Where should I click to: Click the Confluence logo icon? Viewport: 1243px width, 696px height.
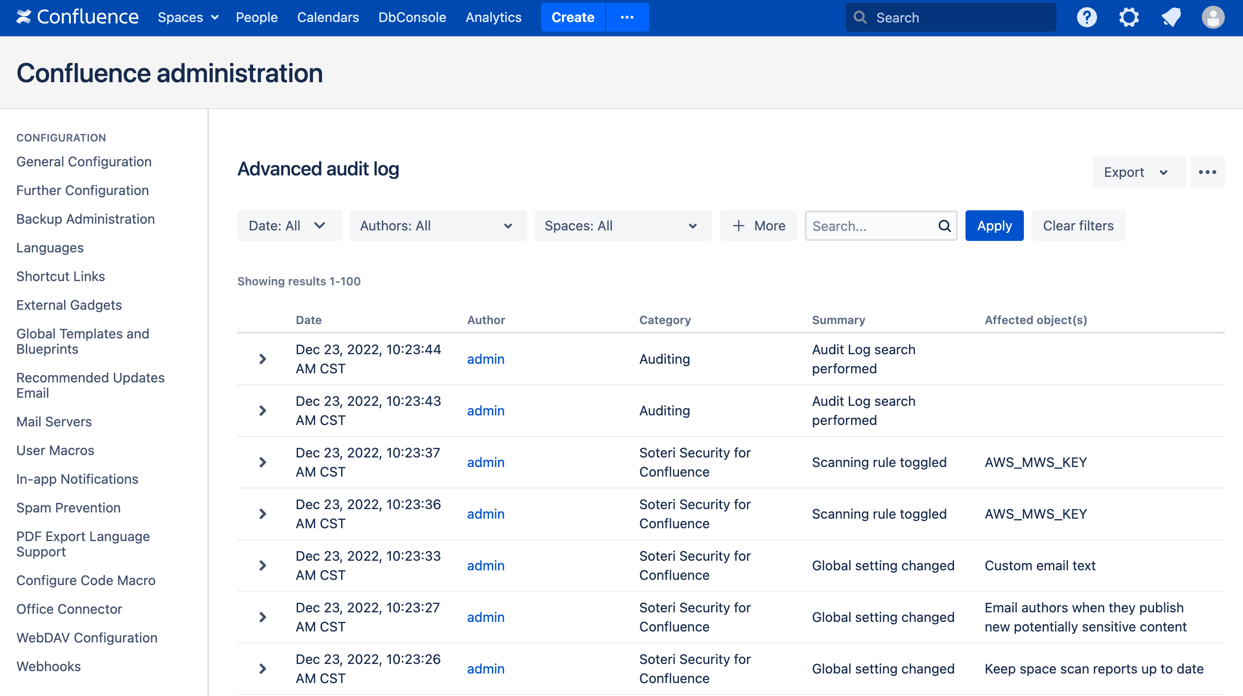tap(23, 17)
